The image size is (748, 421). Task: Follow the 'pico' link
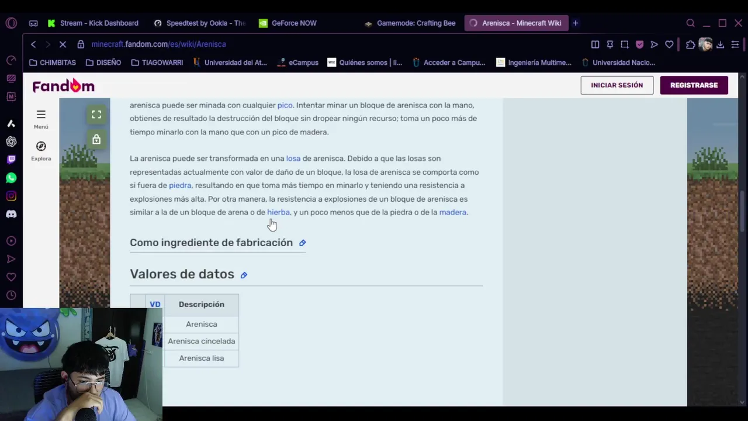pyautogui.click(x=285, y=105)
